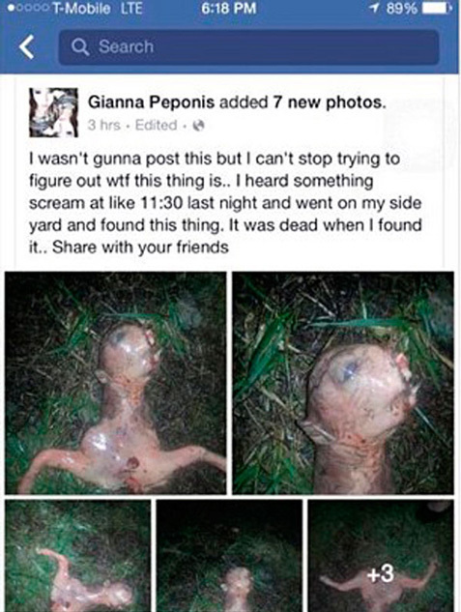461x612 pixels.
Task: Tap the back arrow icon
Action: tap(26, 46)
